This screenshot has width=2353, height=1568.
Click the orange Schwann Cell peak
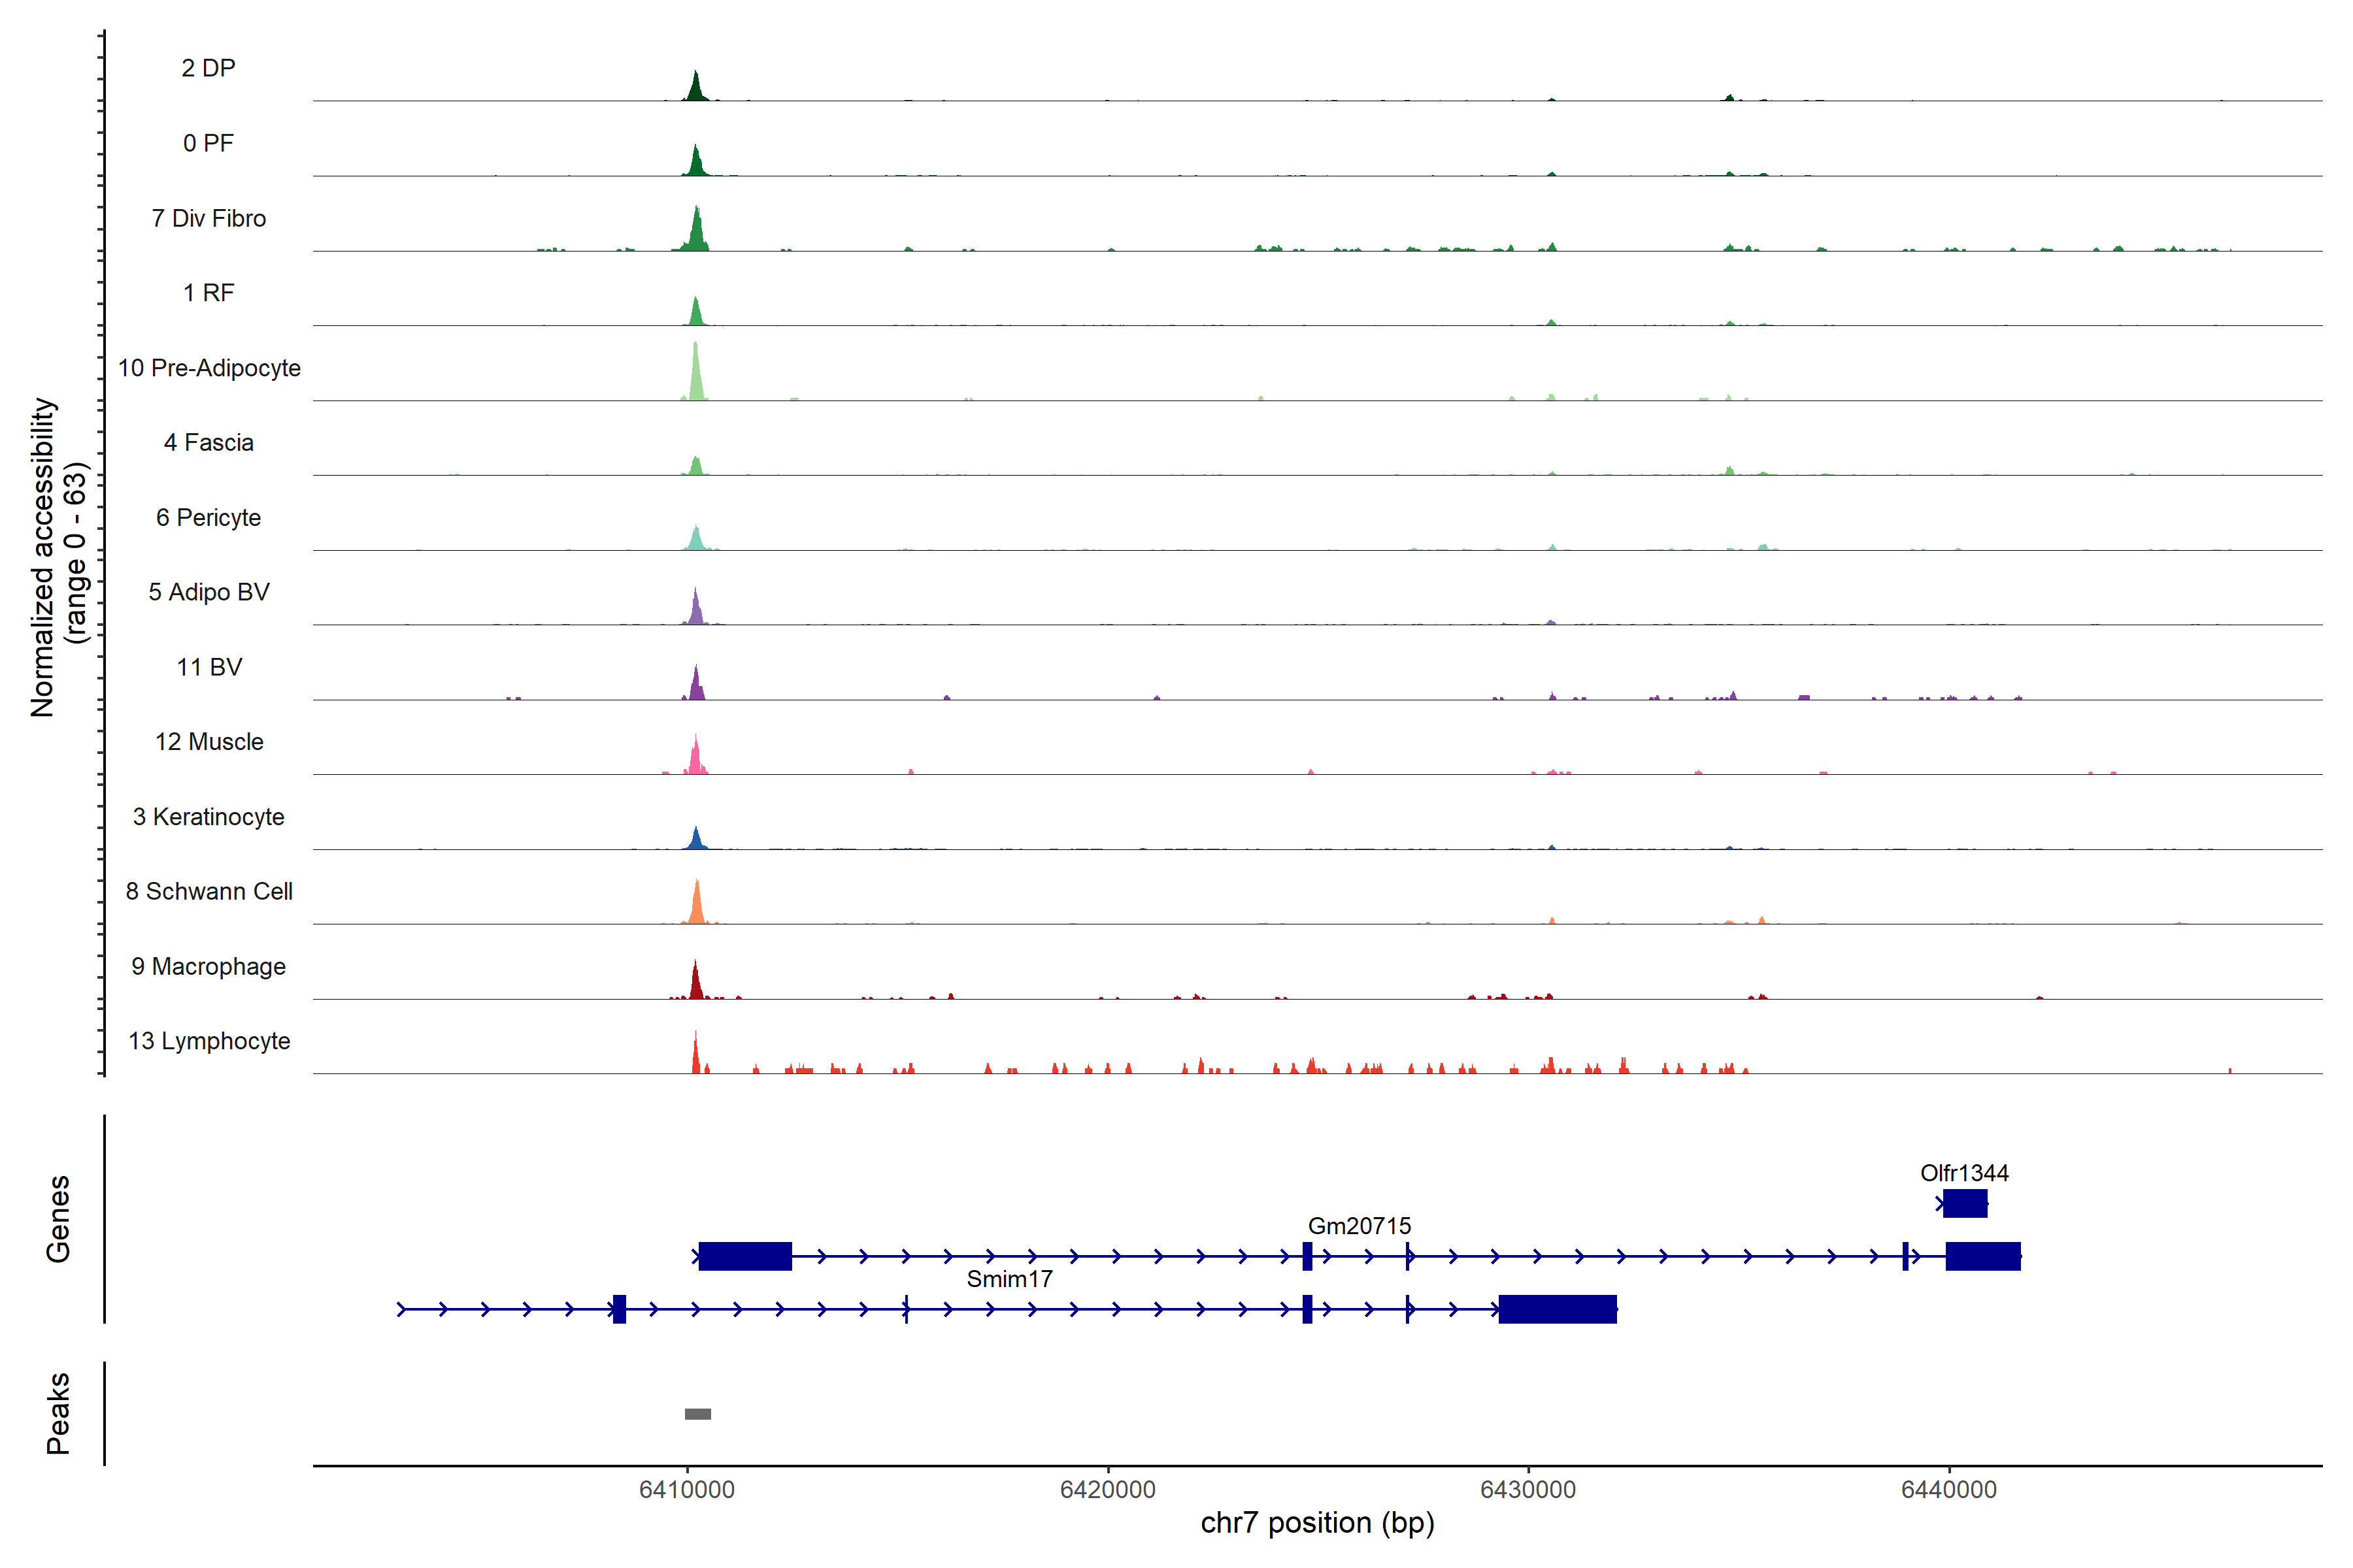tap(696, 906)
